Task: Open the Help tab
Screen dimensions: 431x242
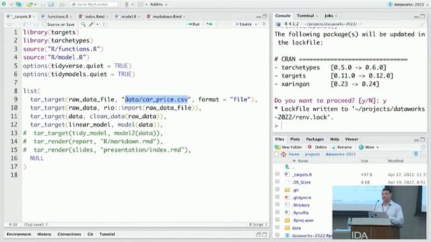Action: [x=335, y=139]
